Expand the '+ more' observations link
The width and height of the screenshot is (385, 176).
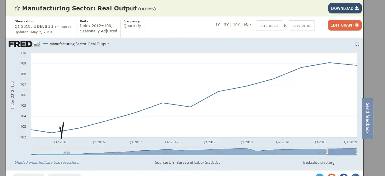[x=63, y=27]
